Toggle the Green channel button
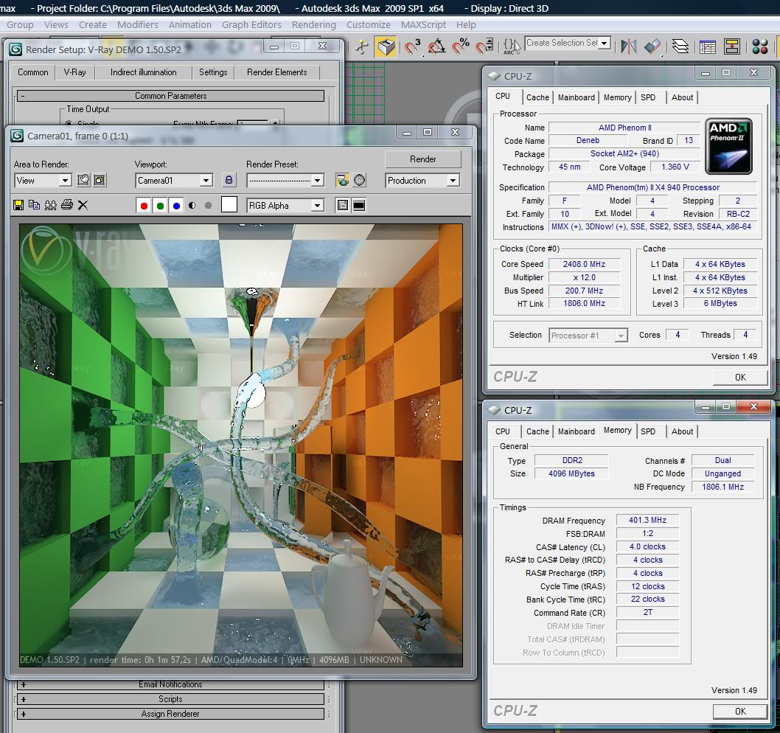 point(160,206)
